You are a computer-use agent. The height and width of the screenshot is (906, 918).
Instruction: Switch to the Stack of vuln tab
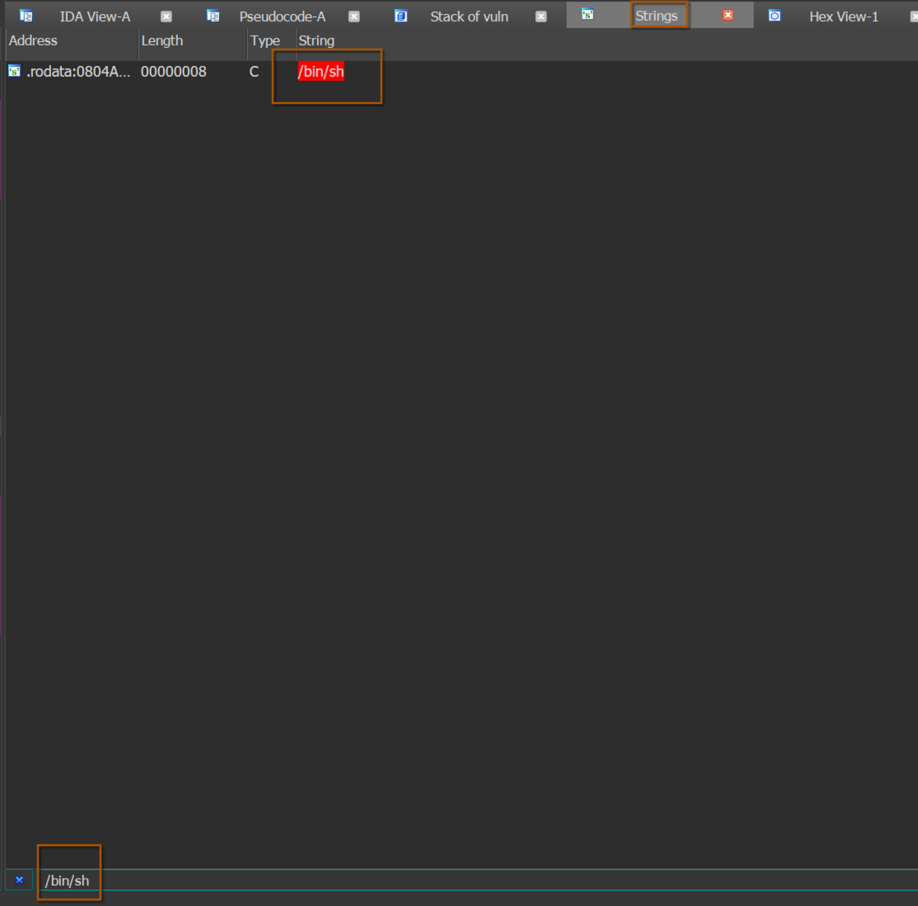(x=469, y=16)
